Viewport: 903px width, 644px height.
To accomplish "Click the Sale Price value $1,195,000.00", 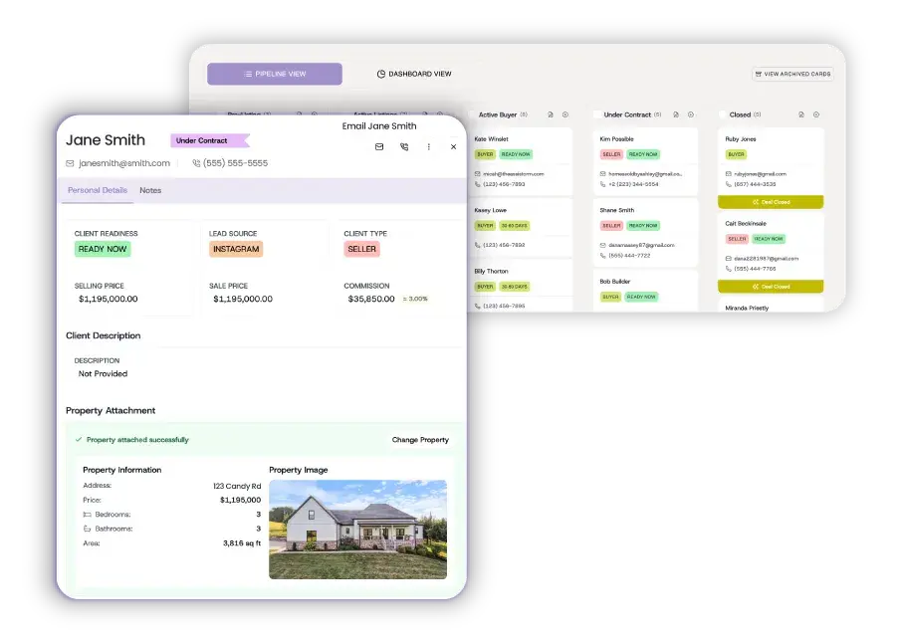I will tap(243, 299).
